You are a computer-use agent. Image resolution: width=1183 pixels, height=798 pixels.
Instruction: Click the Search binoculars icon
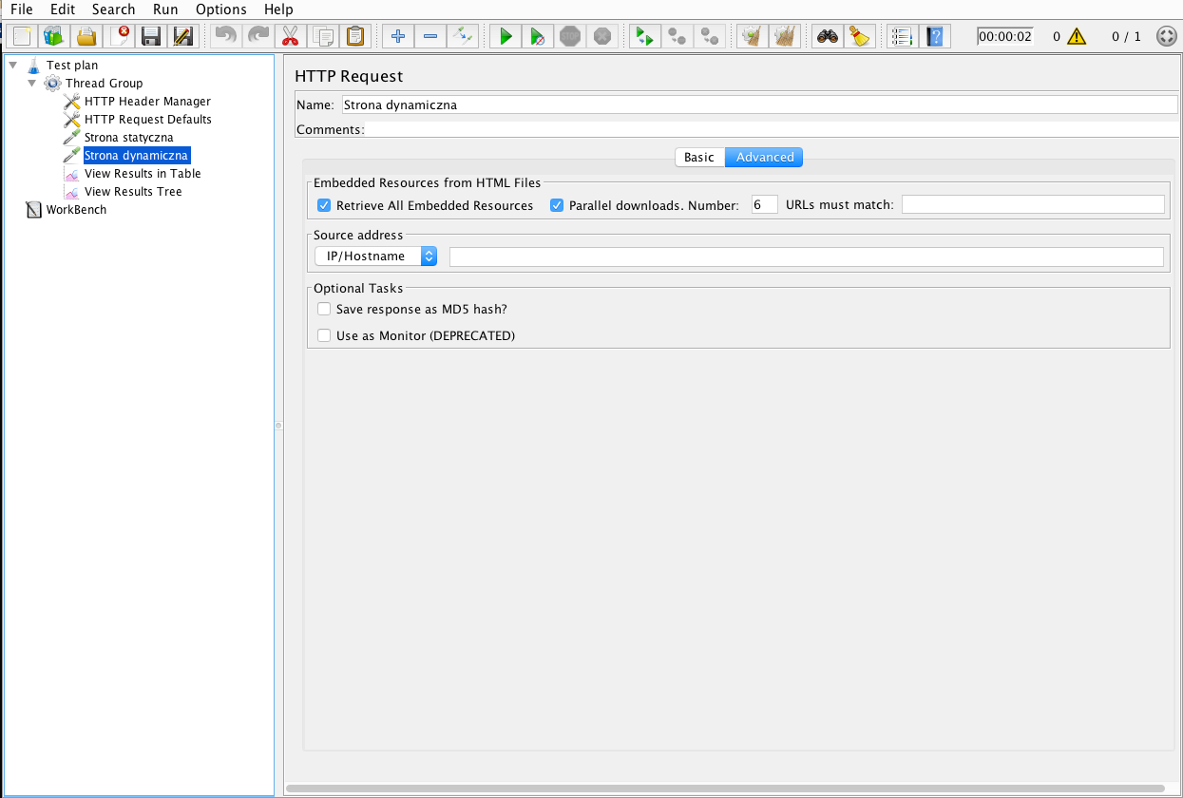click(x=828, y=37)
